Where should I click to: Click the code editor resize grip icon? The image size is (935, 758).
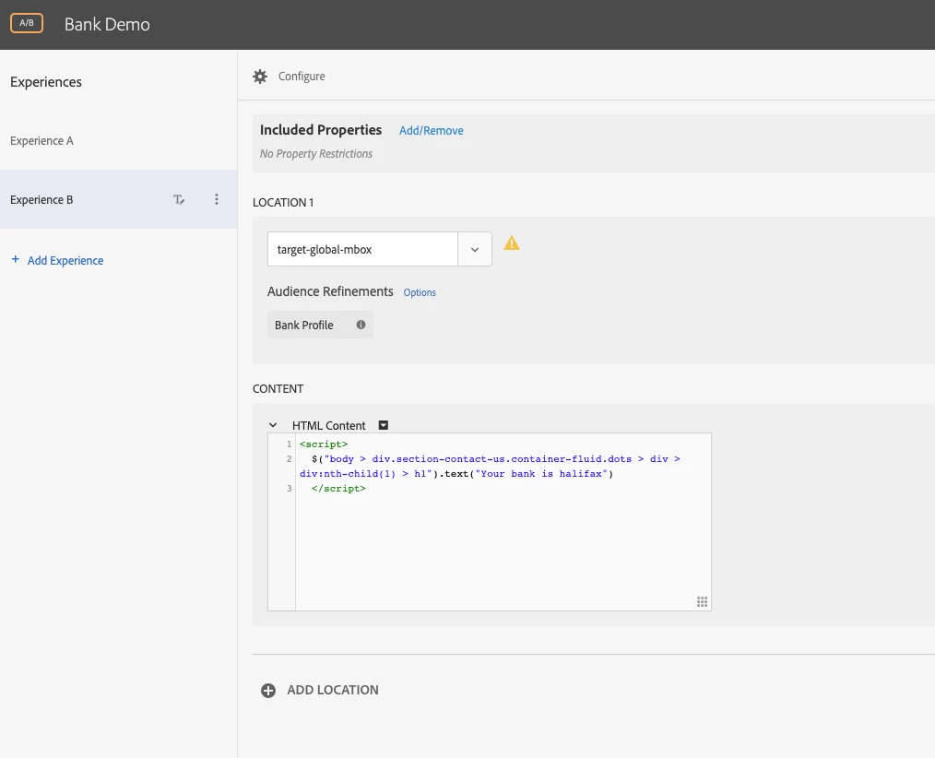703,602
